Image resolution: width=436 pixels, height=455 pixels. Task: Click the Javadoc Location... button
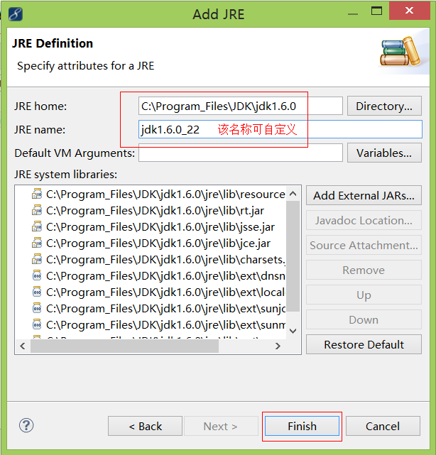[x=364, y=220]
